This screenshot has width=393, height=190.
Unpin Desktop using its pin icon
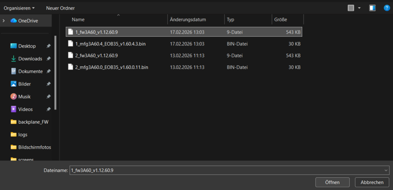coord(48,46)
